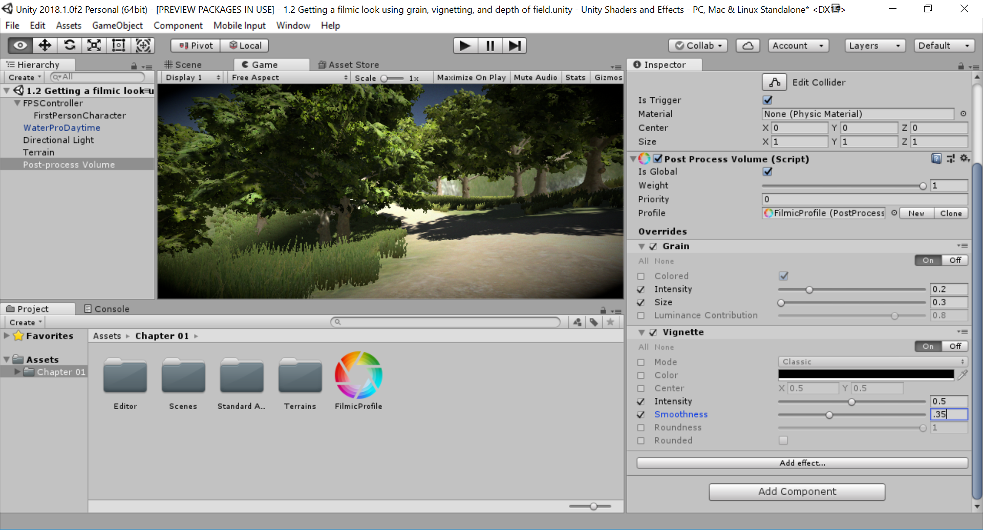The image size is (983, 530).
Task: Select the Move tool in toolbar
Action: click(45, 46)
